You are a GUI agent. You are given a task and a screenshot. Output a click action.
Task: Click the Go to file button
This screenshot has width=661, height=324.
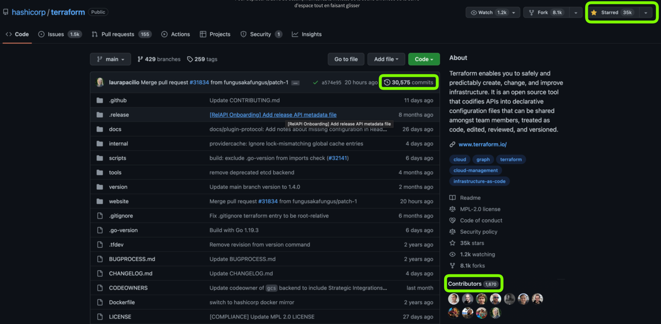pyautogui.click(x=346, y=59)
